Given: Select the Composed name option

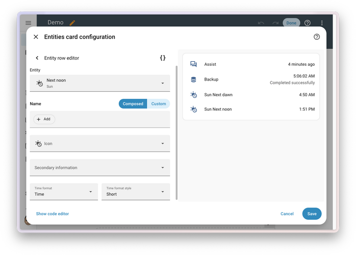Looking at the screenshot, I should click(133, 104).
